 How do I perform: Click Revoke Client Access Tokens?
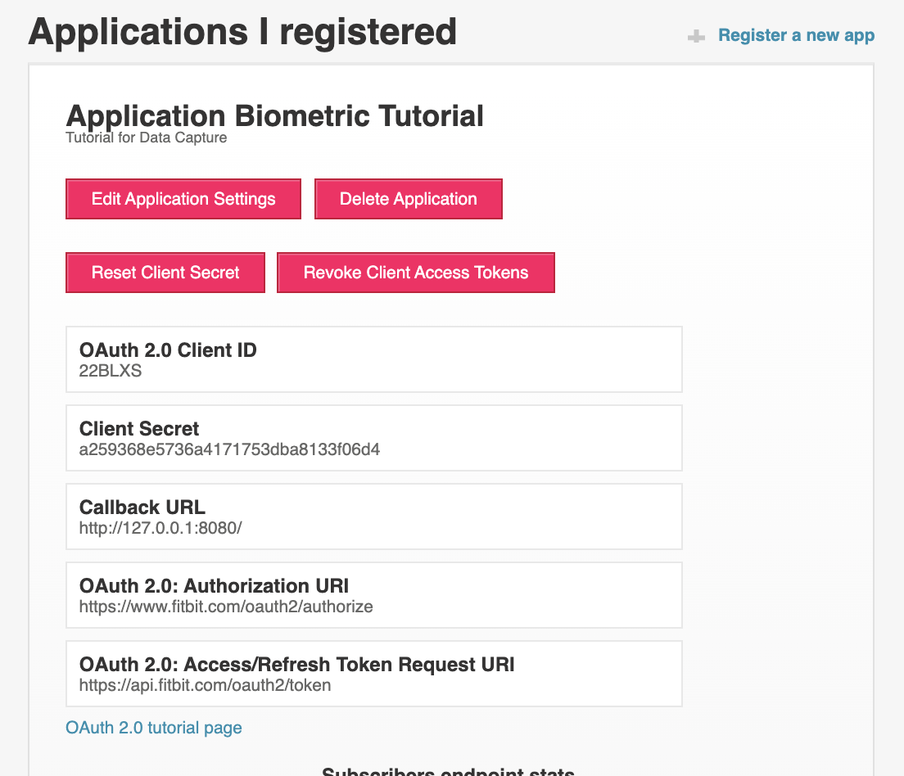(x=416, y=273)
